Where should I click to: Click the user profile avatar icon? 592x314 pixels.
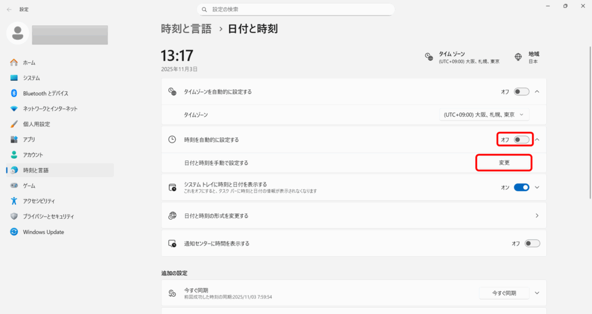click(17, 33)
